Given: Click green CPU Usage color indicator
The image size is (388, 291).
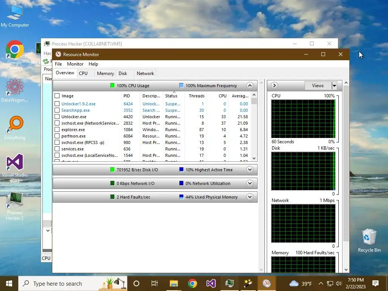Looking at the screenshot, I should point(112,86).
